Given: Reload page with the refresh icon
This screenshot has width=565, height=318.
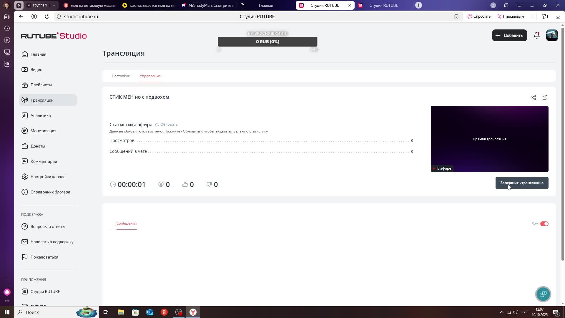Looking at the screenshot, I should pos(47,16).
